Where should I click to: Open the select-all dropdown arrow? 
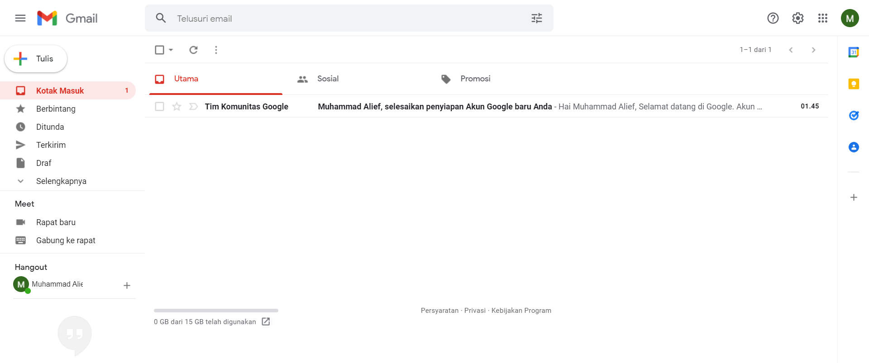click(x=171, y=50)
